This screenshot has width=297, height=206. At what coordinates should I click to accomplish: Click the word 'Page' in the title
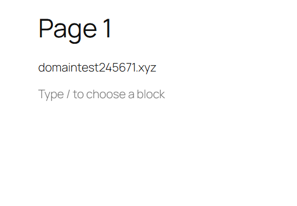point(68,30)
